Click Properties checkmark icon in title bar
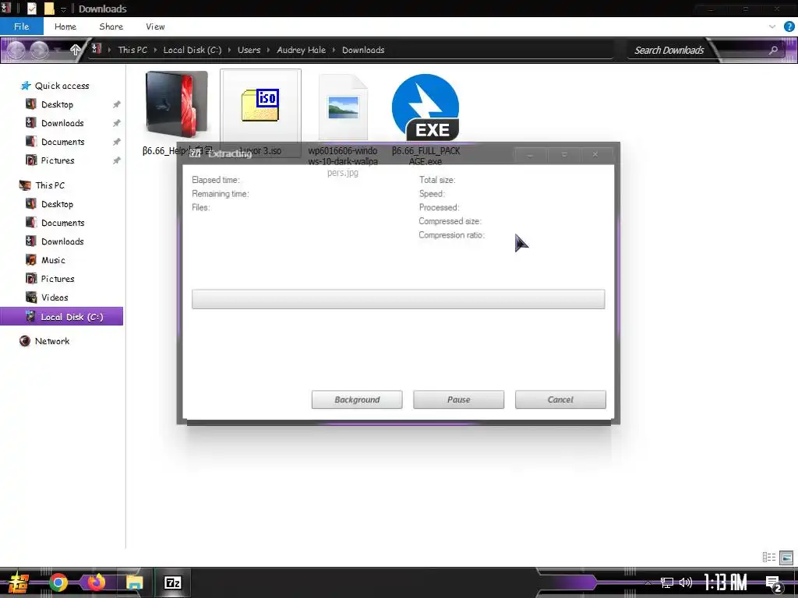This screenshot has width=798, height=598. 31,8
